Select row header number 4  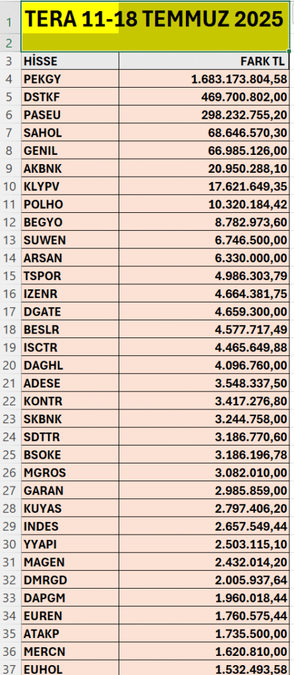(x=11, y=79)
